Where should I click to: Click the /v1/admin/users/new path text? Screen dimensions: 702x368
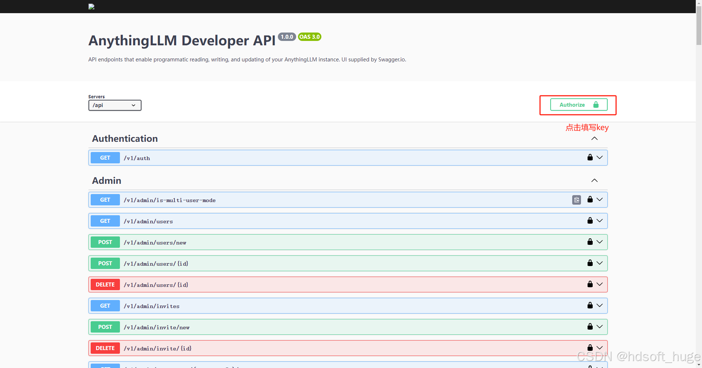point(155,243)
